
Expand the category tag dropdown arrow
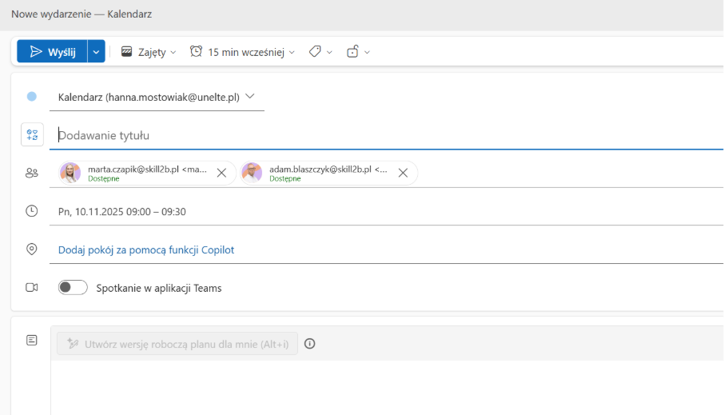[329, 52]
